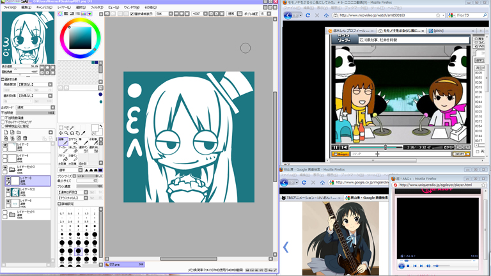Choose the bucket fill tool
This screenshot has height=276, width=491.
click(x=63, y=158)
